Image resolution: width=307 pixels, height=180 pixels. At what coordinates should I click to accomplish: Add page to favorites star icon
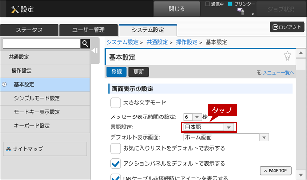(x=287, y=56)
